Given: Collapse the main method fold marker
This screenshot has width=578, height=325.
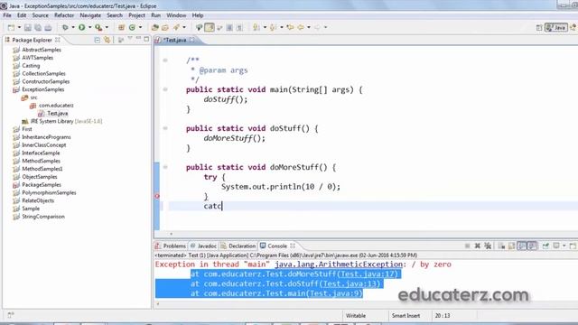Looking at the screenshot, I should (x=165, y=89).
